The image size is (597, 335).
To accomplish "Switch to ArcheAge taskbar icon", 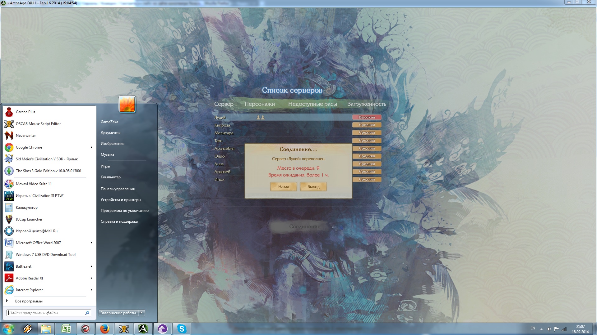I will click(x=143, y=329).
